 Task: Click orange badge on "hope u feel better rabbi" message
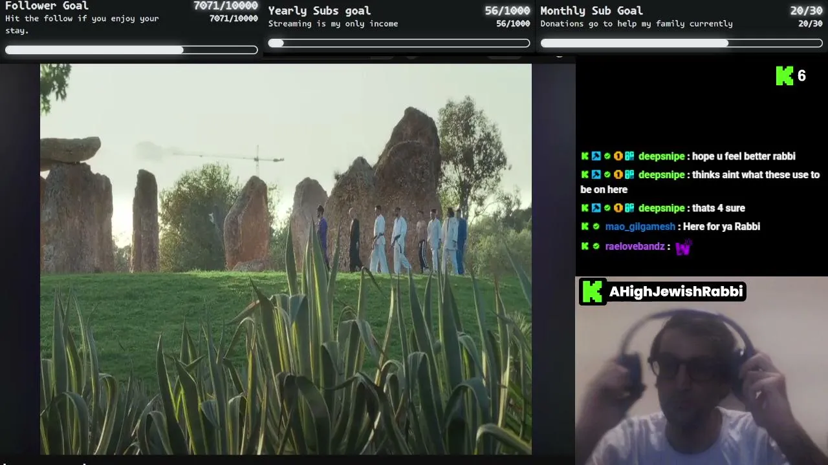point(618,156)
